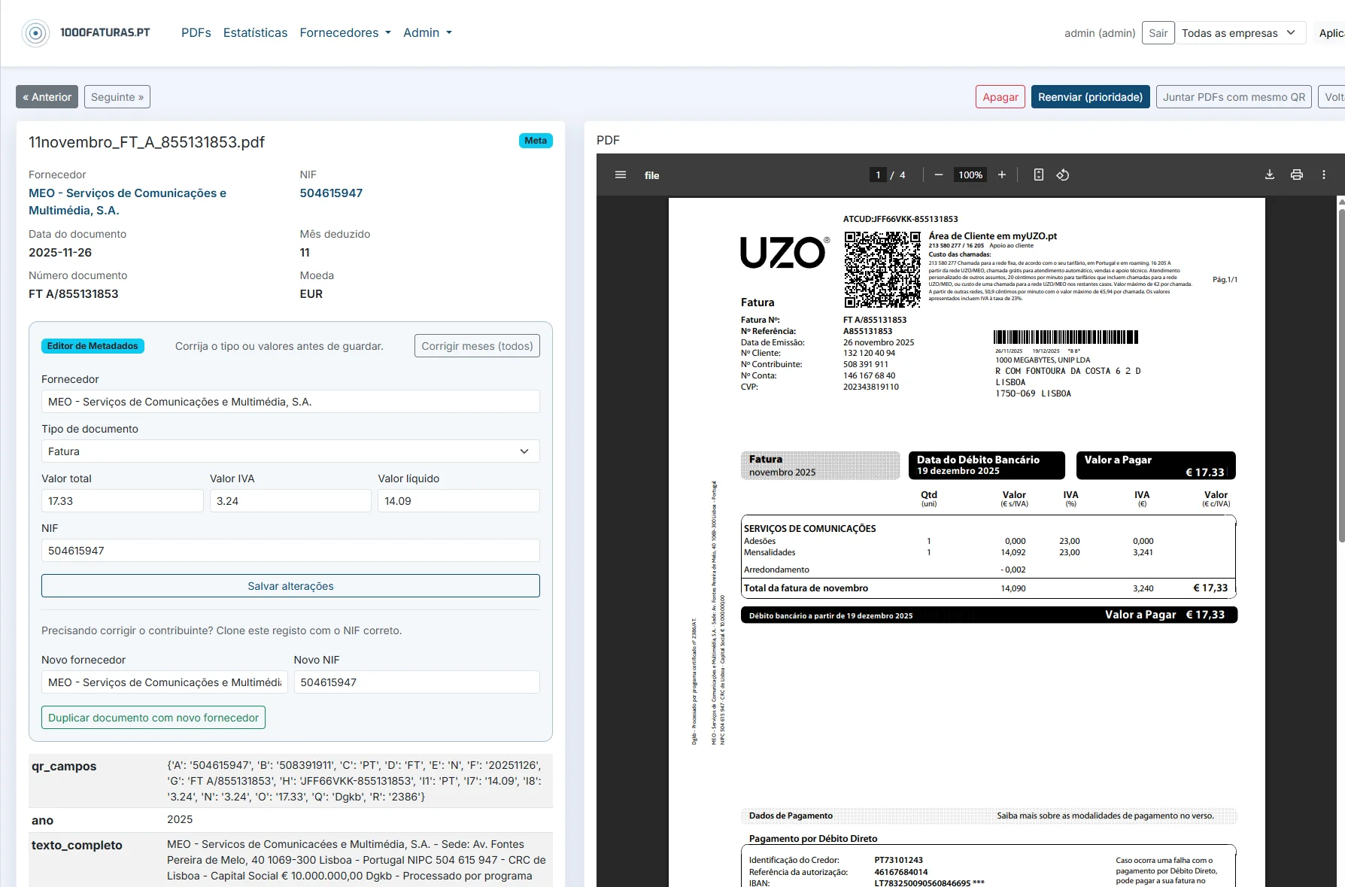This screenshot has height=887, width=1345.
Task: Click the Meta badge
Action: (x=536, y=141)
